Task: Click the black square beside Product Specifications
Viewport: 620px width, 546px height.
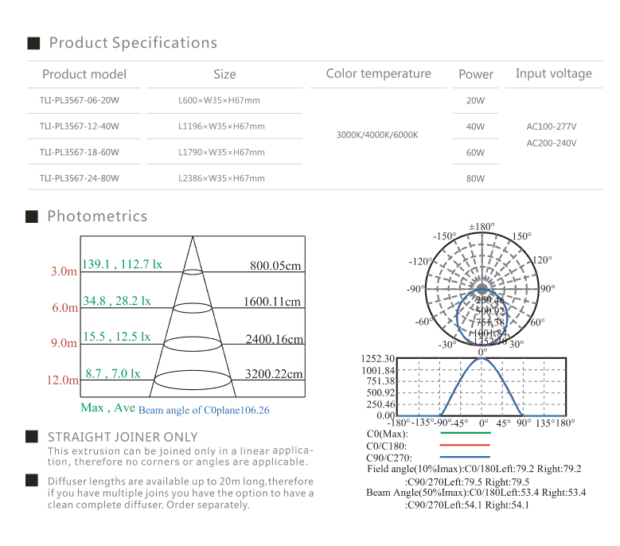Action: (33, 43)
